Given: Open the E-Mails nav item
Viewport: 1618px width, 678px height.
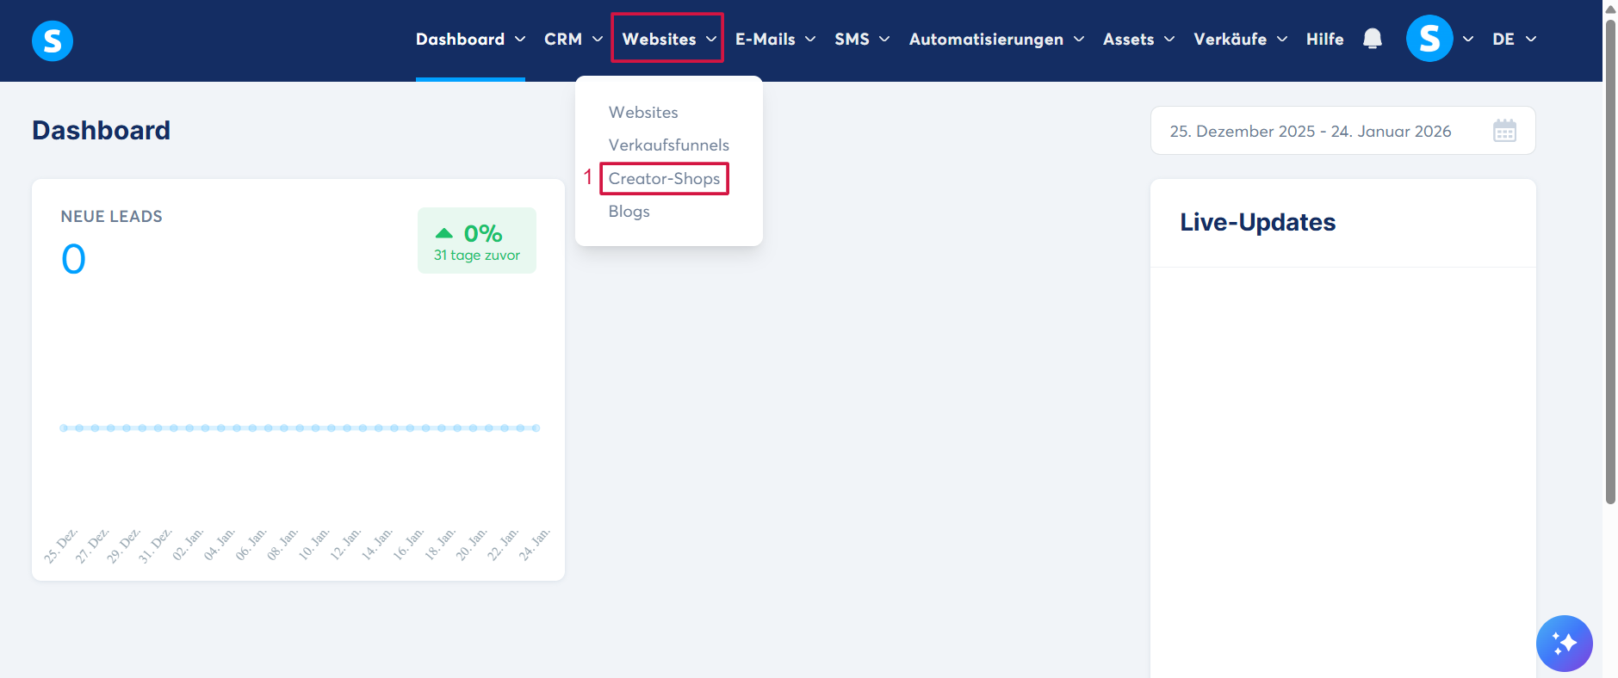Looking at the screenshot, I should pos(765,39).
